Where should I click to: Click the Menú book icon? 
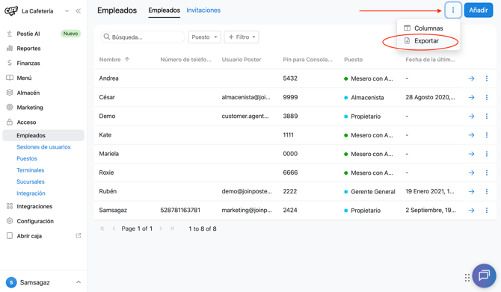point(10,78)
